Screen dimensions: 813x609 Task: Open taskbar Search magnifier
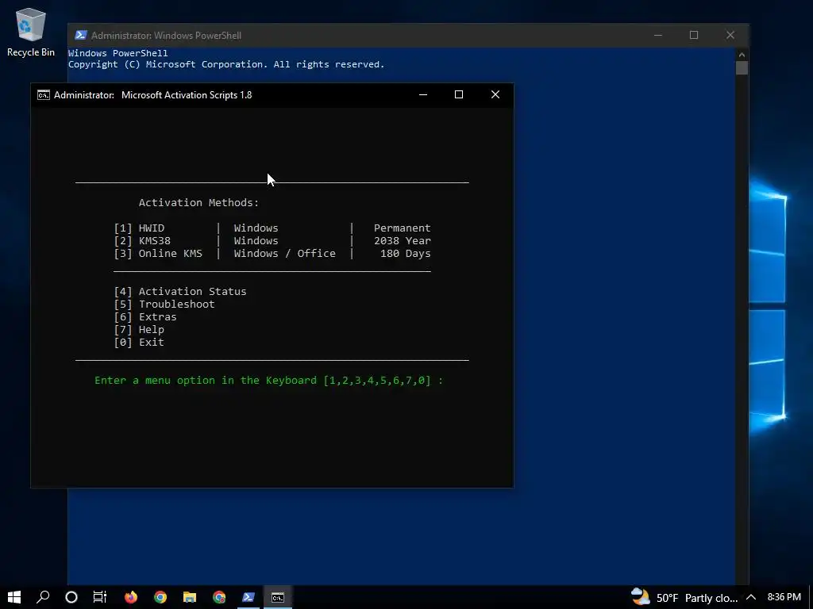click(43, 597)
